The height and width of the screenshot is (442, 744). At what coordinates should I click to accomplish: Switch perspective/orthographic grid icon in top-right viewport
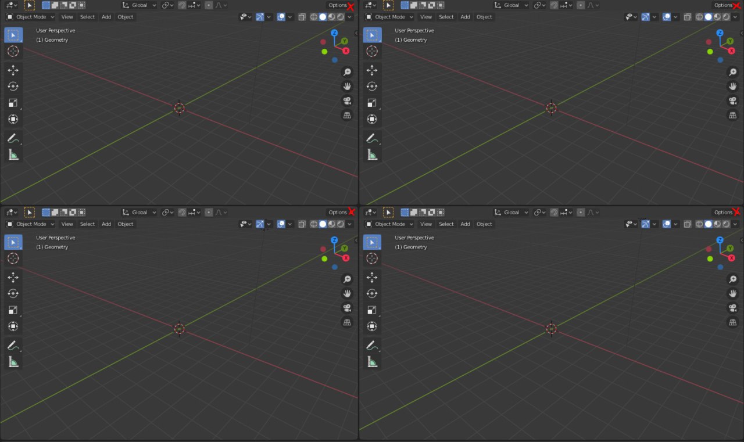733,116
